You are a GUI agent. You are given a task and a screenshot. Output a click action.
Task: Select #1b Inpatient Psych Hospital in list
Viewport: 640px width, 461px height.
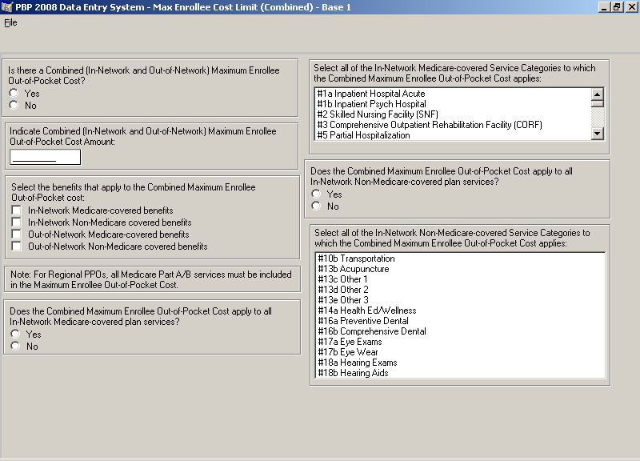453,104
